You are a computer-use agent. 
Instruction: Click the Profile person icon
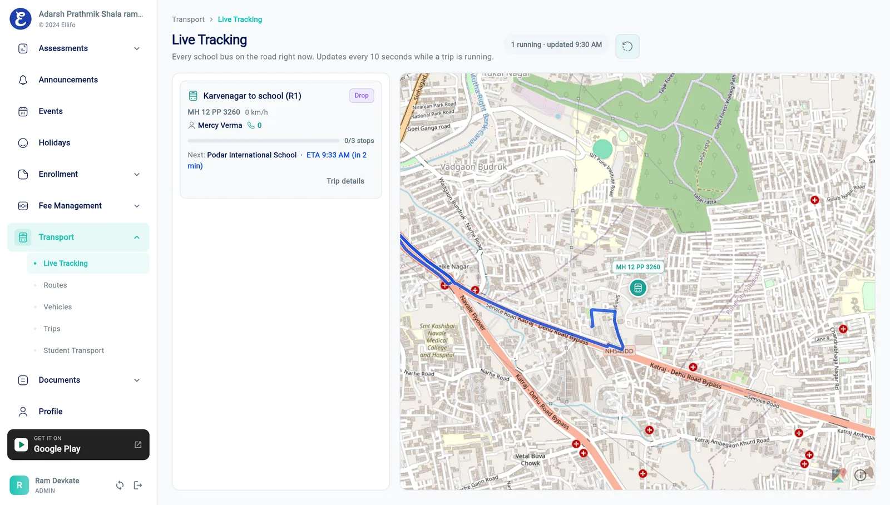point(23,412)
